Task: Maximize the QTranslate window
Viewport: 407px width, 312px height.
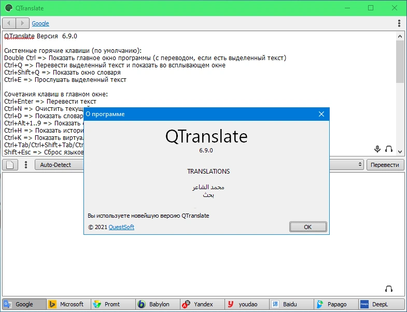Action: pyautogui.click(x=371, y=8)
